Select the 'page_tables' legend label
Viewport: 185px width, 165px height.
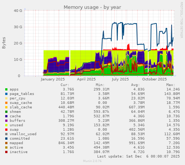coord(22,94)
